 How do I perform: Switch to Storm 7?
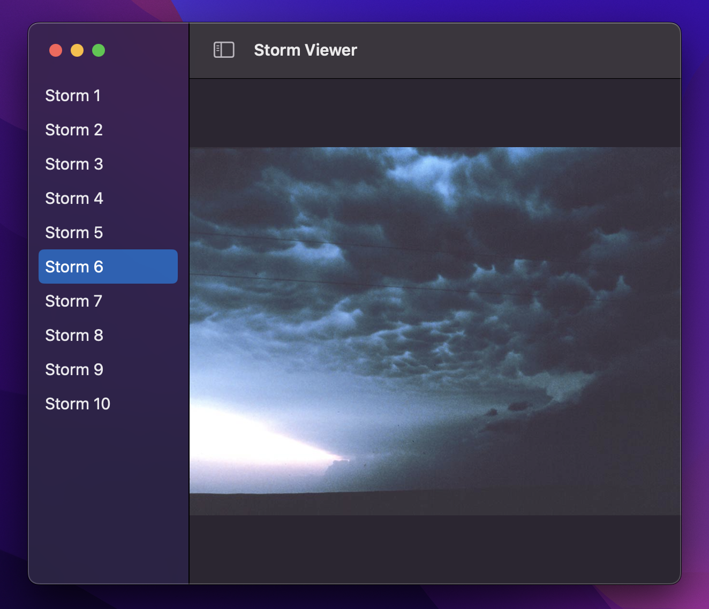(x=73, y=301)
